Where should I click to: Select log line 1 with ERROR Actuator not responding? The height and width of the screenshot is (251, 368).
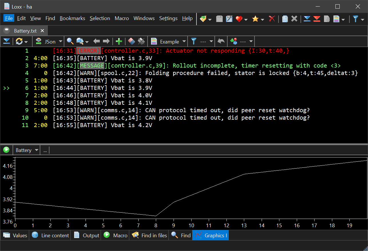[x=171, y=51]
